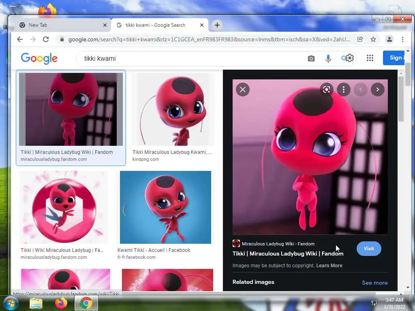Open Chrome's three-dot menu
Viewport: 415px width, 311px height.
(x=402, y=39)
